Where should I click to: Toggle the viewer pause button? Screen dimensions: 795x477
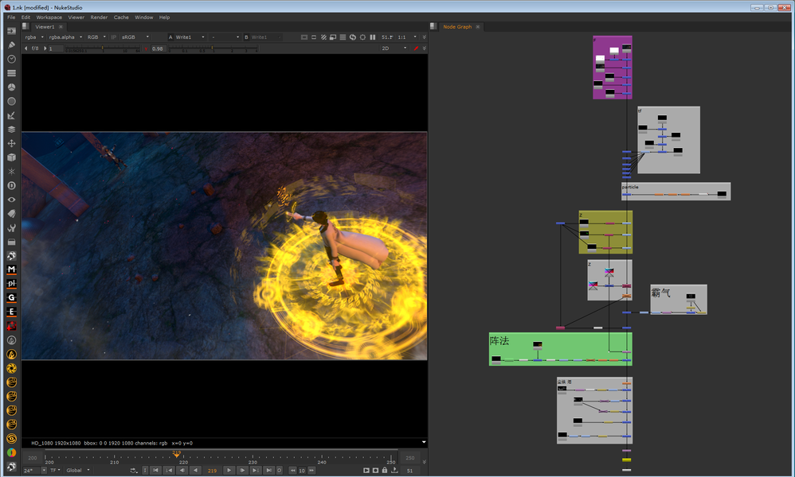pyautogui.click(x=373, y=37)
